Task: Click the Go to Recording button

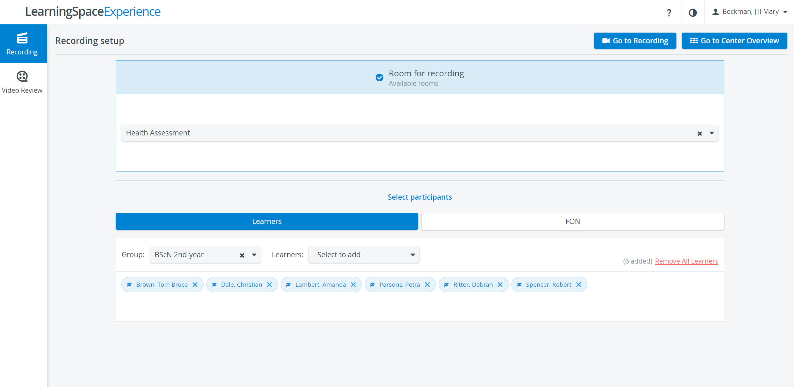Action: (635, 41)
